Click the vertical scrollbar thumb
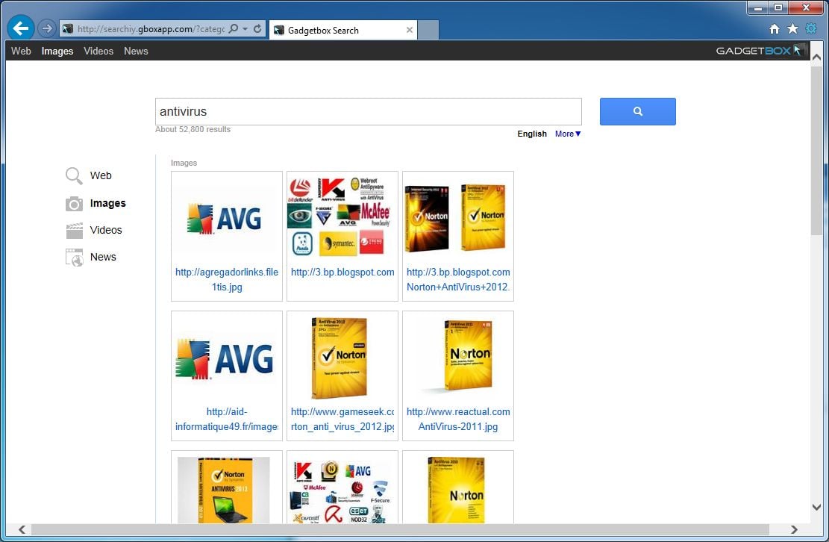This screenshot has height=542, width=829. tap(817, 151)
